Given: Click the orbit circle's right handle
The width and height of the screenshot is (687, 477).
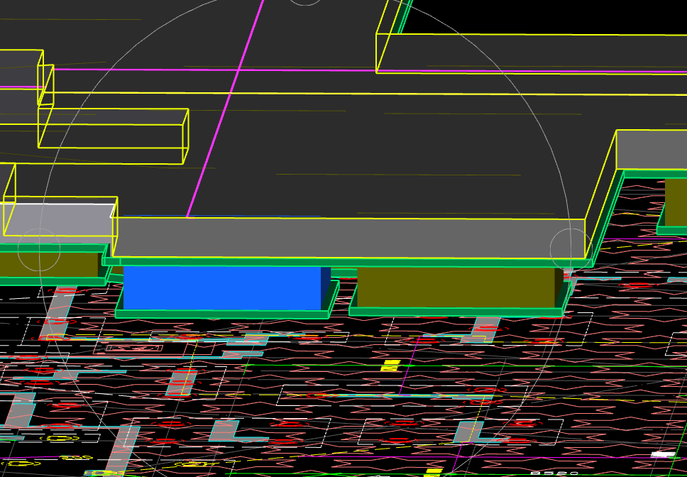Looking at the screenshot, I should coord(571,249).
